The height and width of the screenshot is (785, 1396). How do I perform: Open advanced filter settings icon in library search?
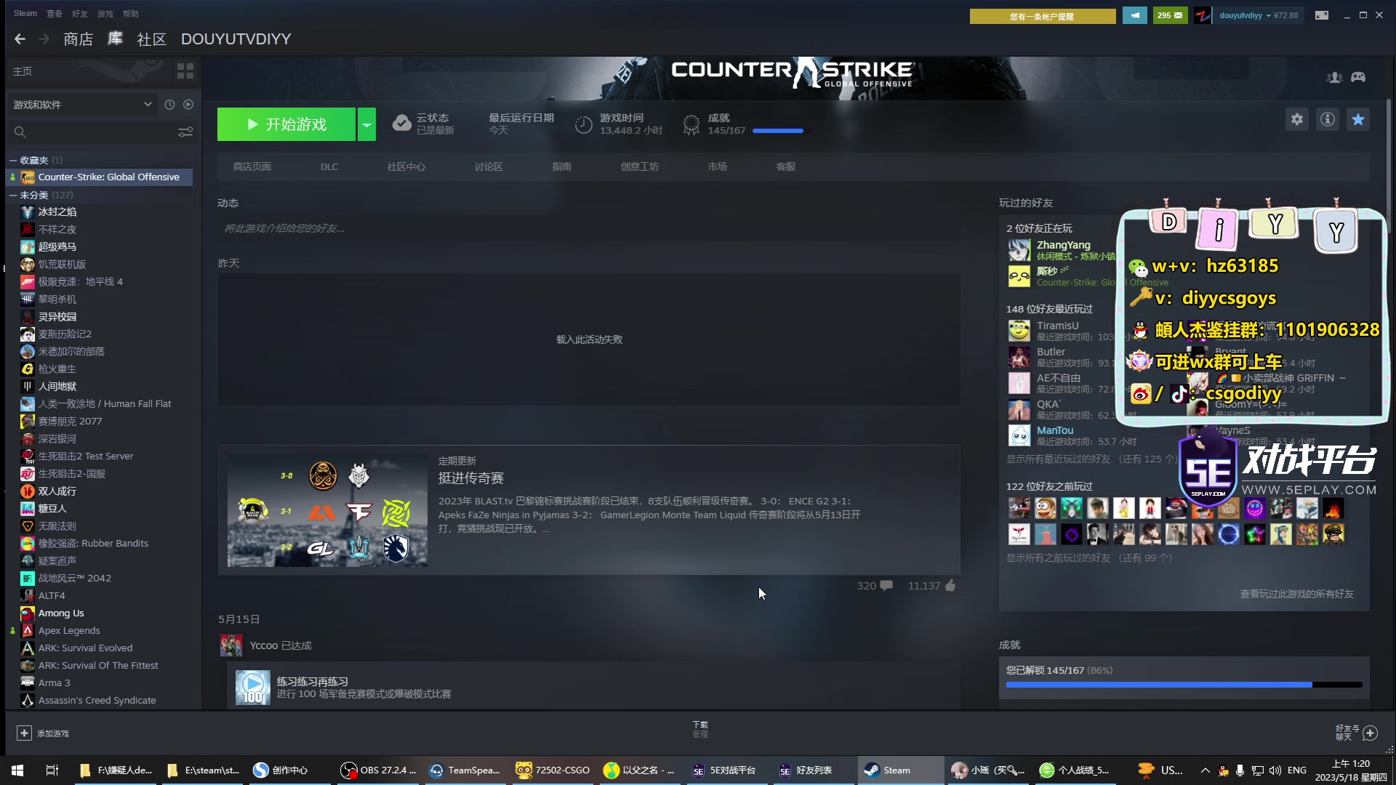point(185,132)
